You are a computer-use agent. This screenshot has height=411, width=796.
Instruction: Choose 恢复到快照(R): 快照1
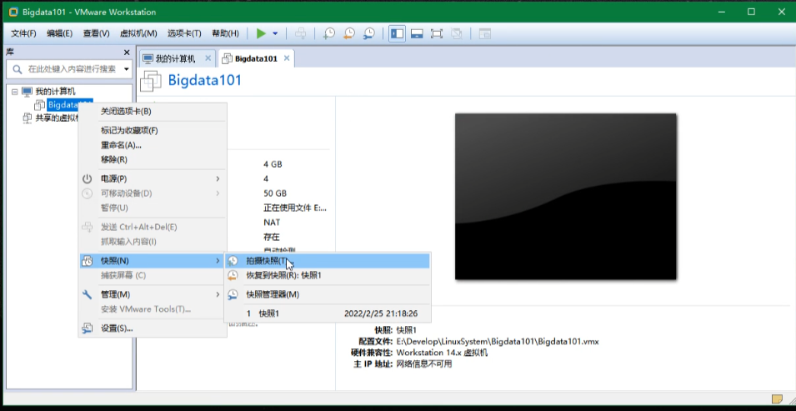[328, 275]
